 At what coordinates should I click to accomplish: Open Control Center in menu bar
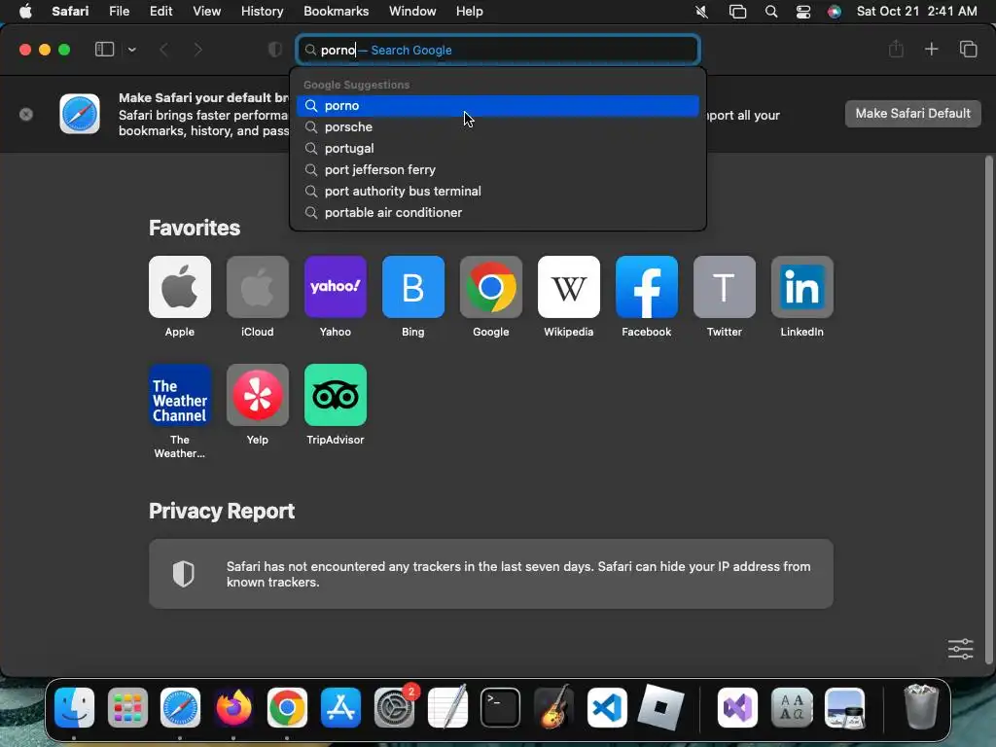(802, 12)
